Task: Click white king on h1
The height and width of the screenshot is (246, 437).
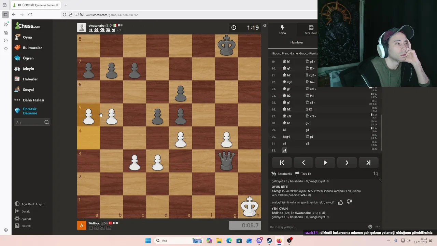Action: pos(250,207)
